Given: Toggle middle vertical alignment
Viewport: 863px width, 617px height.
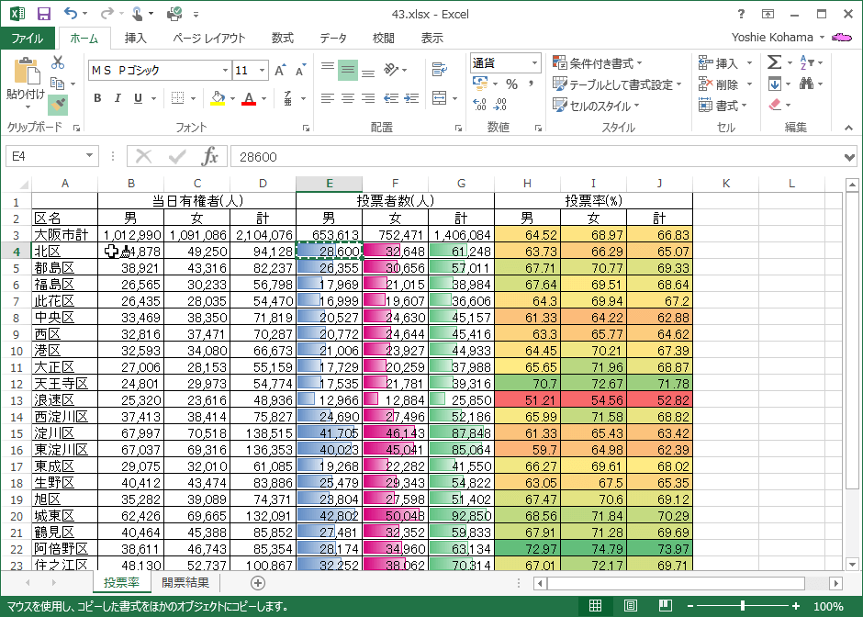Looking at the screenshot, I should pos(348,70).
